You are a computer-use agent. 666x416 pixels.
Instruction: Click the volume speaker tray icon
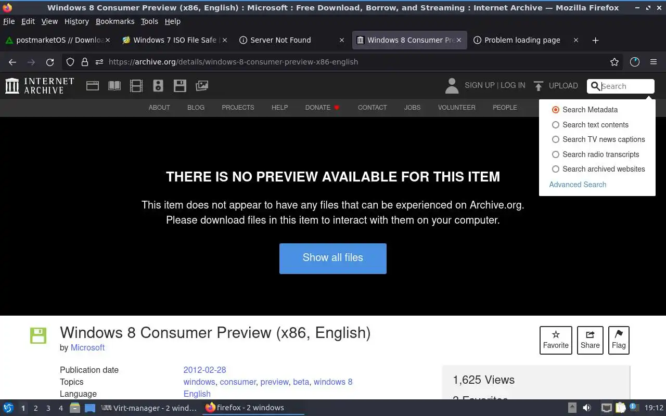(587, 408)
